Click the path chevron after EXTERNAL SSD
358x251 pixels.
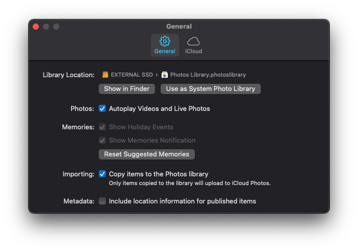[x=156, y=75]
